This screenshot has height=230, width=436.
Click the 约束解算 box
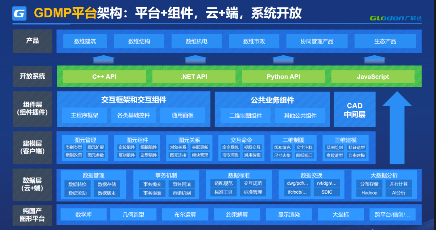pyautogui.click(x=237, y=214)
